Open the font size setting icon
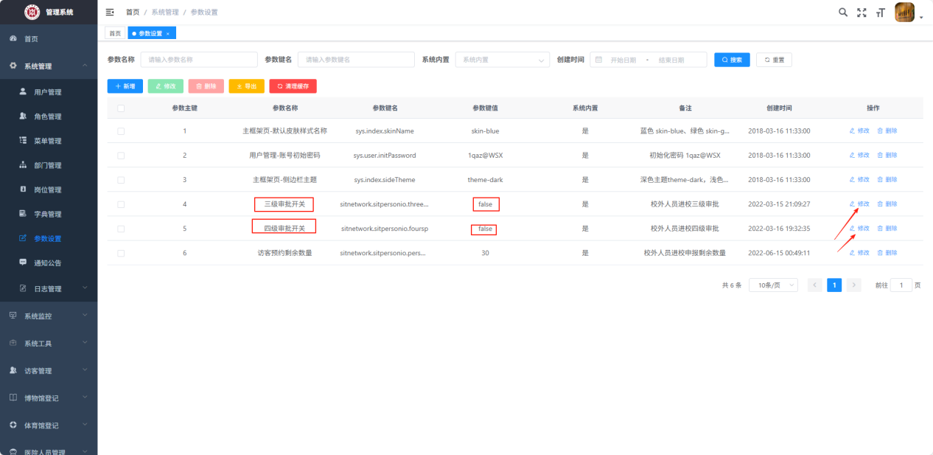The width and height of the screenshot is (933, 455). point(880,13)
